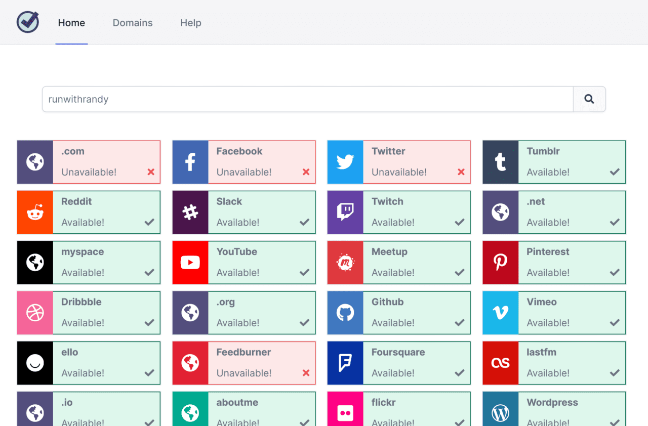The image size is (648, 426).
Task: Click the runwithrandy search field
Action: [304, 99]
